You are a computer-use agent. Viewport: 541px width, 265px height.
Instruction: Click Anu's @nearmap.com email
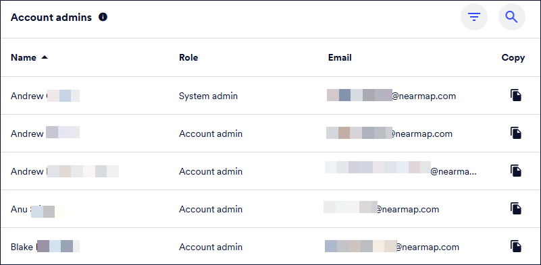(381, 209)
